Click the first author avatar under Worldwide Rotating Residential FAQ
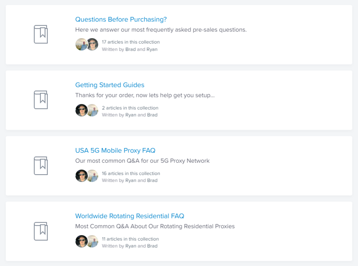The width and height of the screenshot is (358, 266). [x=81, y=241]
